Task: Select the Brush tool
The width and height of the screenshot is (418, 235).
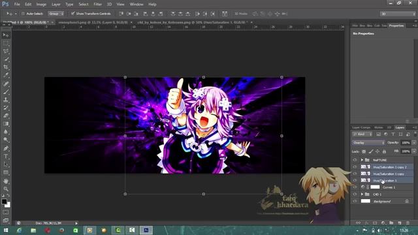Action: (6, 92)
